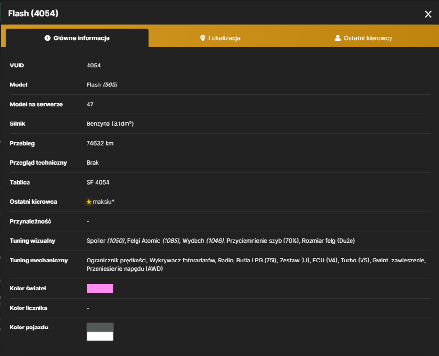Open the Ostatni kierowcy tab

tap(363, 38)
